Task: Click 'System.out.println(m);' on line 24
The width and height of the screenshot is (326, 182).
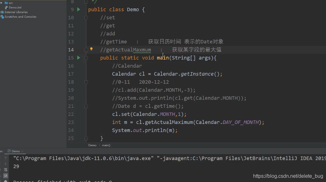Action: tap(145, 130)
